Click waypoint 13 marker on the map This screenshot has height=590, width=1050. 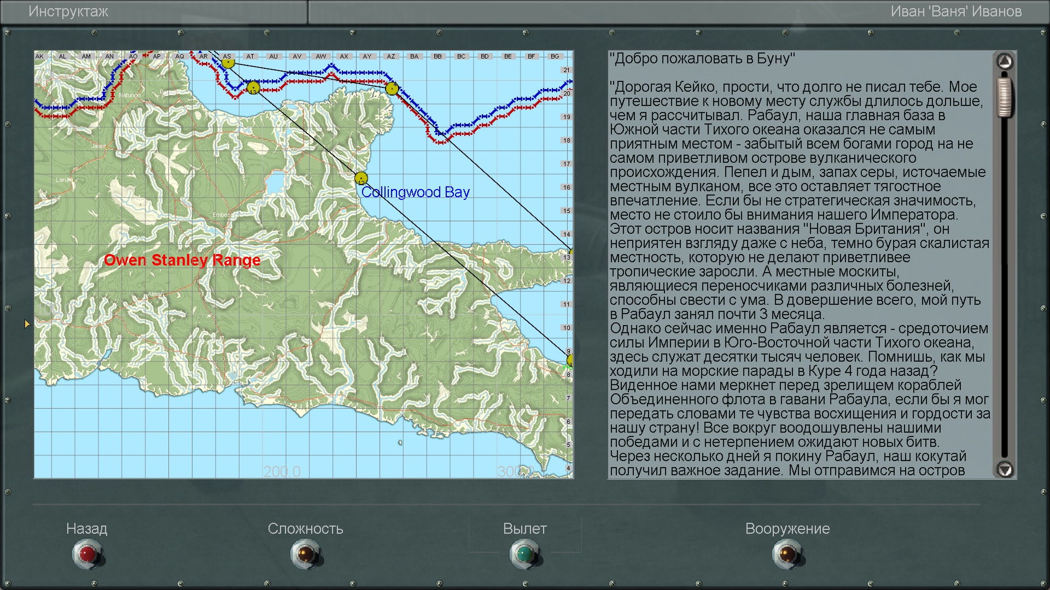[x=253, y=87]
